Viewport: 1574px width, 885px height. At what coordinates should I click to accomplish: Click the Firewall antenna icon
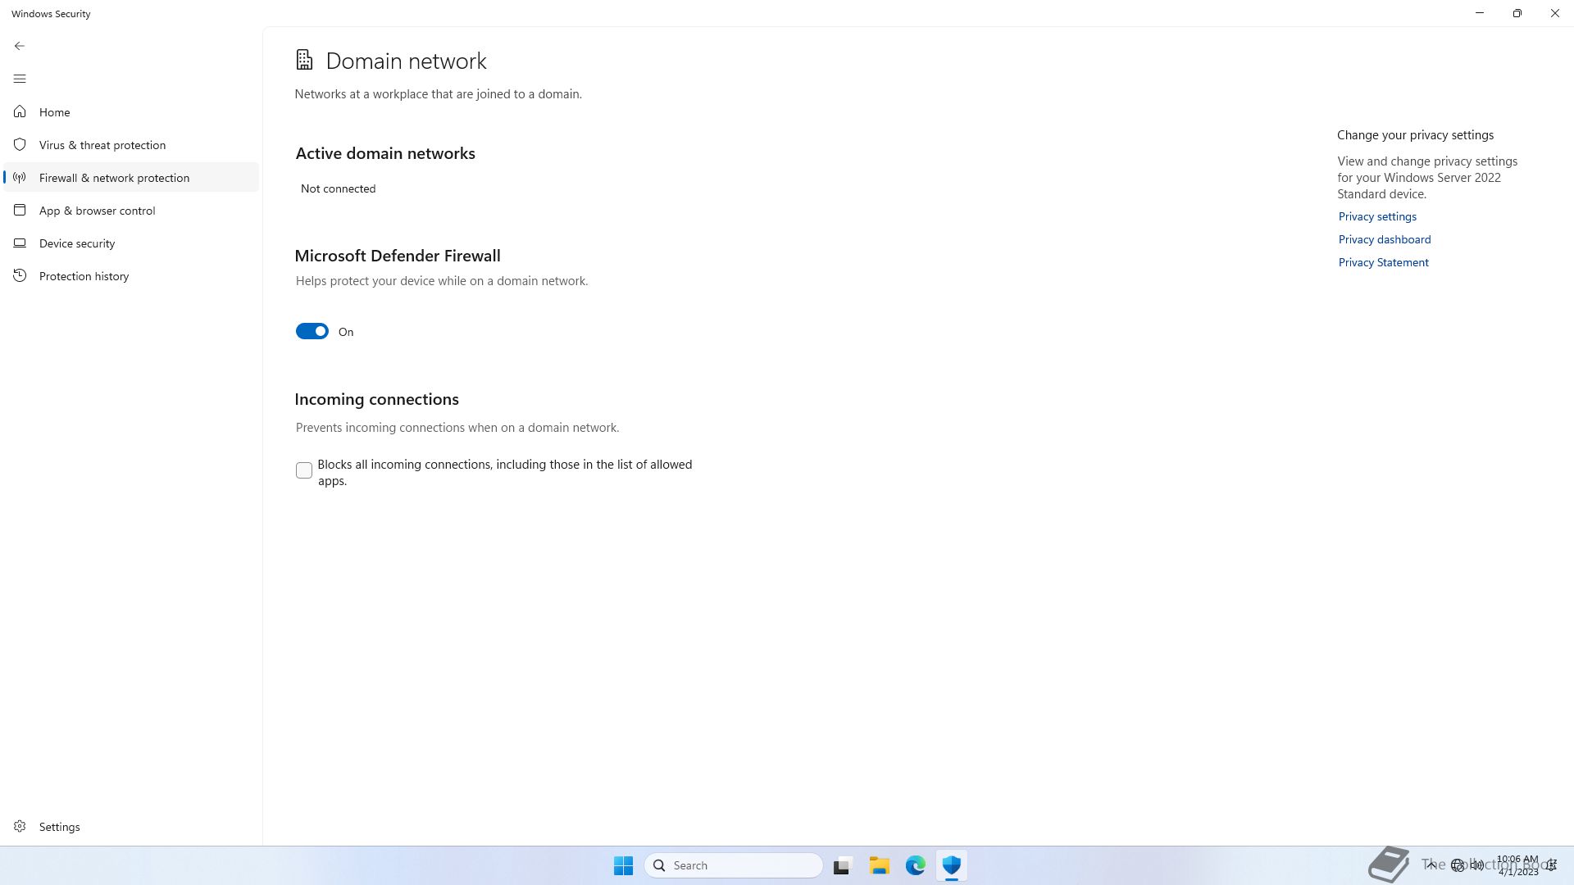[20, 177]
